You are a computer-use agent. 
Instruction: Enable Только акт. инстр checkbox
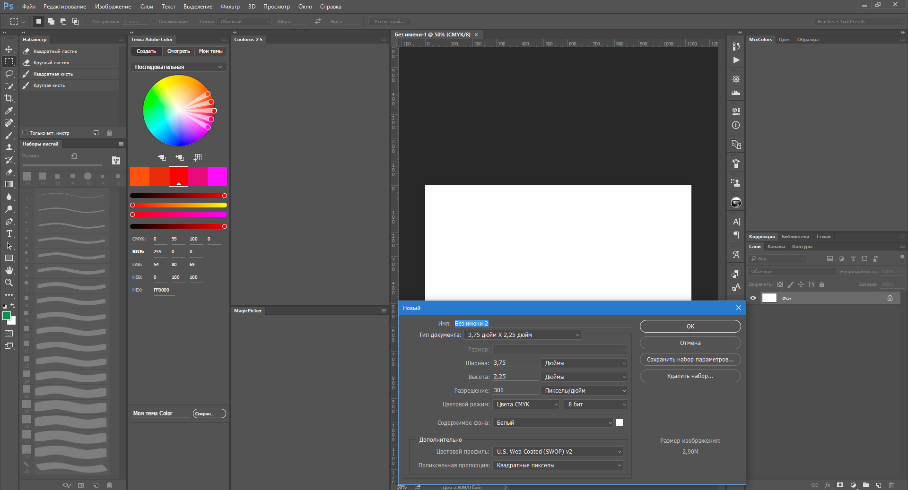pos(25,133)
